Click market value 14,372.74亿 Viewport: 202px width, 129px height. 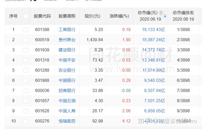coord(153,50)
